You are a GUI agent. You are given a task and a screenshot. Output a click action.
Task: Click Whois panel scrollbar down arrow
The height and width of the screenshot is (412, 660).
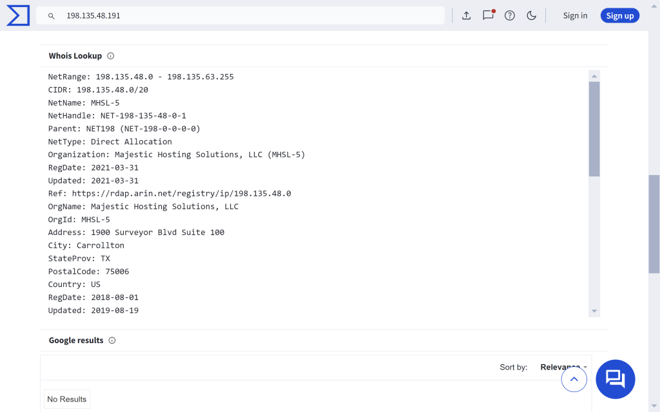594,311
